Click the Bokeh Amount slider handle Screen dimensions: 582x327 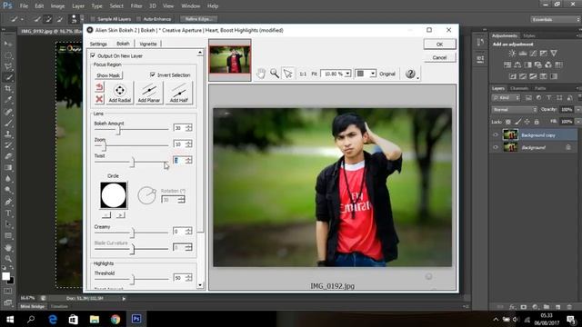coord(119,130)
